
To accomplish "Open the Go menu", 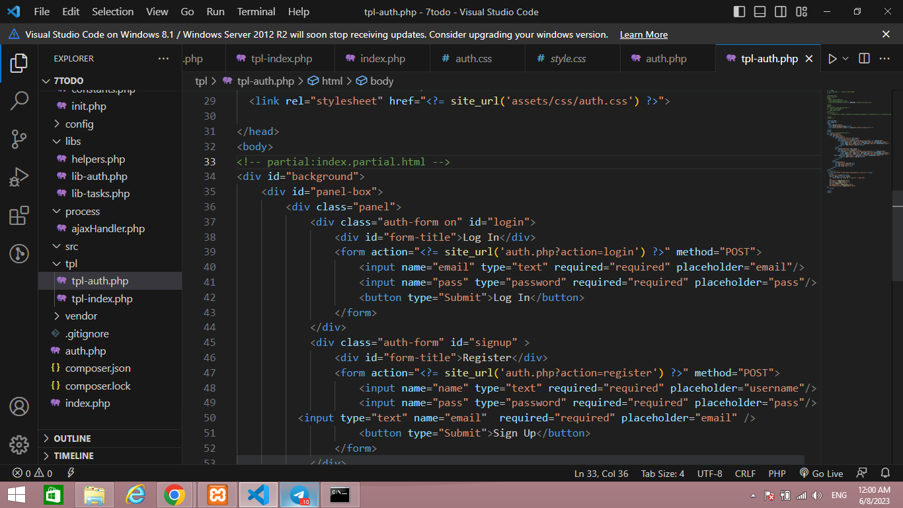I will click(187, 12).
